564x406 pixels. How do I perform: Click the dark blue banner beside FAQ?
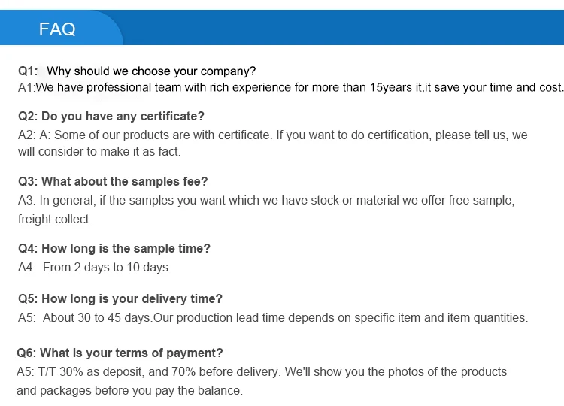tap(338, 29)
